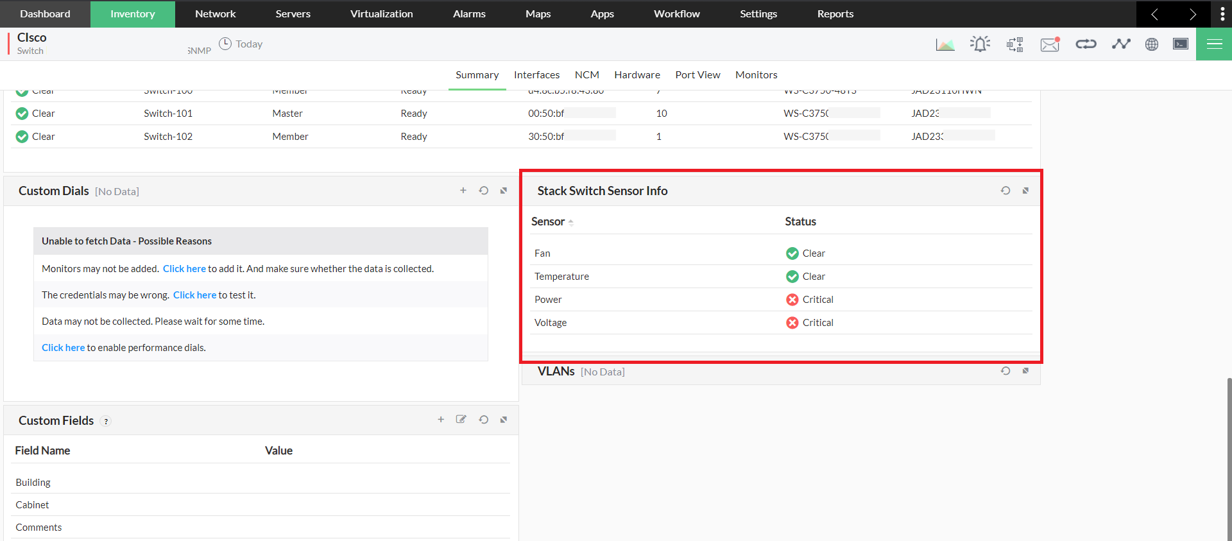Open the three-dot more options menu
The image size is (1232, 541).
click(1222, 14)
